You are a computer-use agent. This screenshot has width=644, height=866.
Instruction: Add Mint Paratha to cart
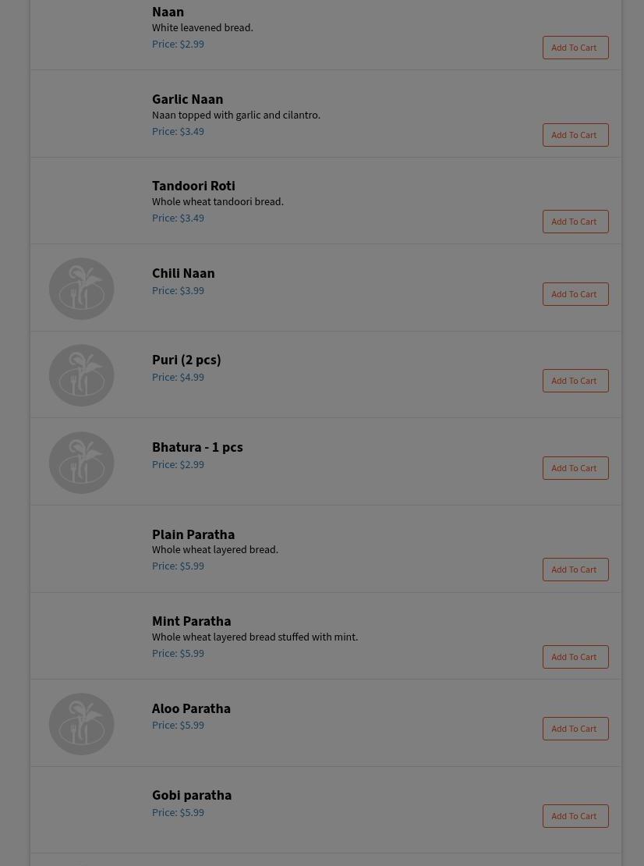(x=575, y=657)
